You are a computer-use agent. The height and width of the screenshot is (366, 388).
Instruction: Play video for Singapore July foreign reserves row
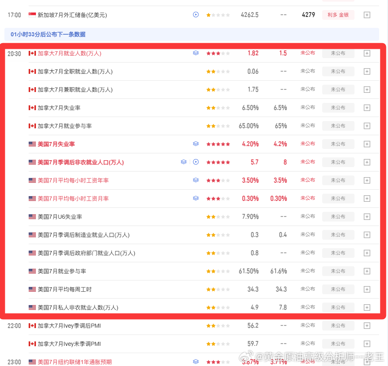[x=196, y=15]
